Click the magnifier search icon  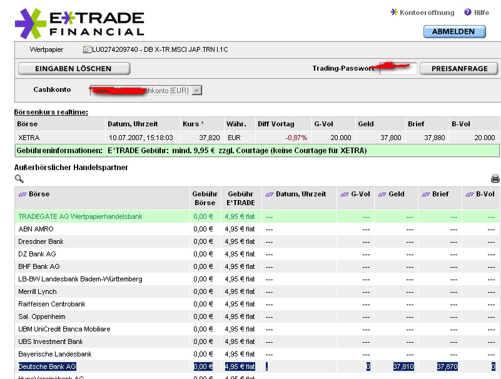pos(19,179)
